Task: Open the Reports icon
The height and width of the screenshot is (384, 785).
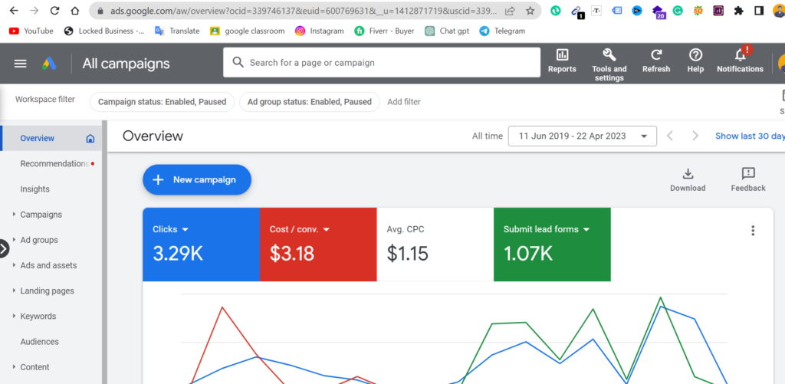Action: coord(562,55)
